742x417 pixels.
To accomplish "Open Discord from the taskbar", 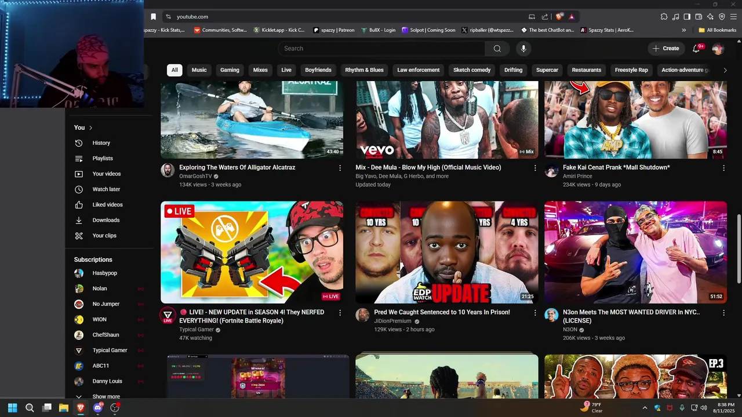I will click(97, 408).
